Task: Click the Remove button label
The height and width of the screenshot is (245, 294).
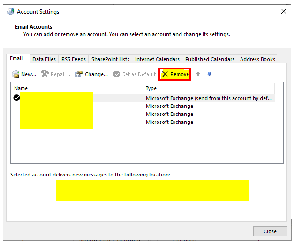Action: pos(180,74)
